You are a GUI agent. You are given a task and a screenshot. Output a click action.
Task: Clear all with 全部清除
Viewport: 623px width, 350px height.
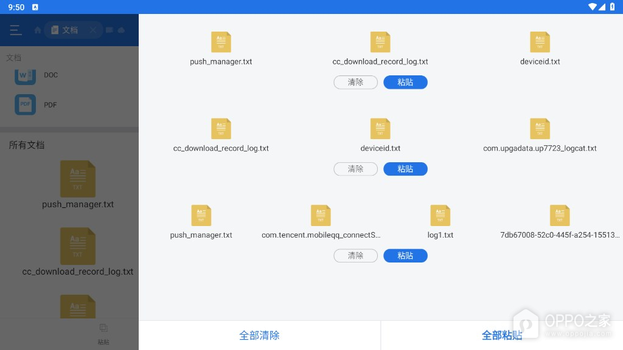tap(259, 335)
